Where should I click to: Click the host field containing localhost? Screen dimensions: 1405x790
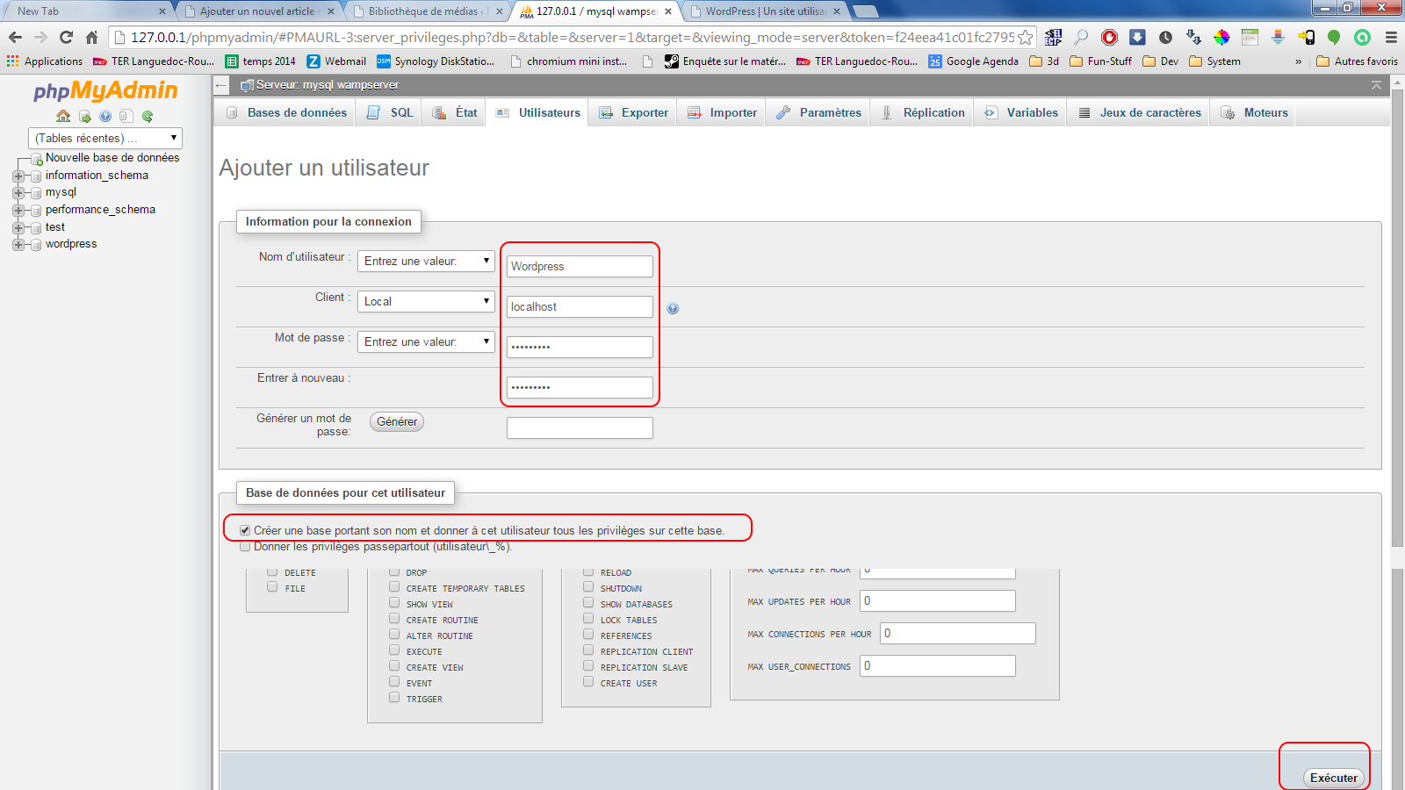[x=580, y=306]
